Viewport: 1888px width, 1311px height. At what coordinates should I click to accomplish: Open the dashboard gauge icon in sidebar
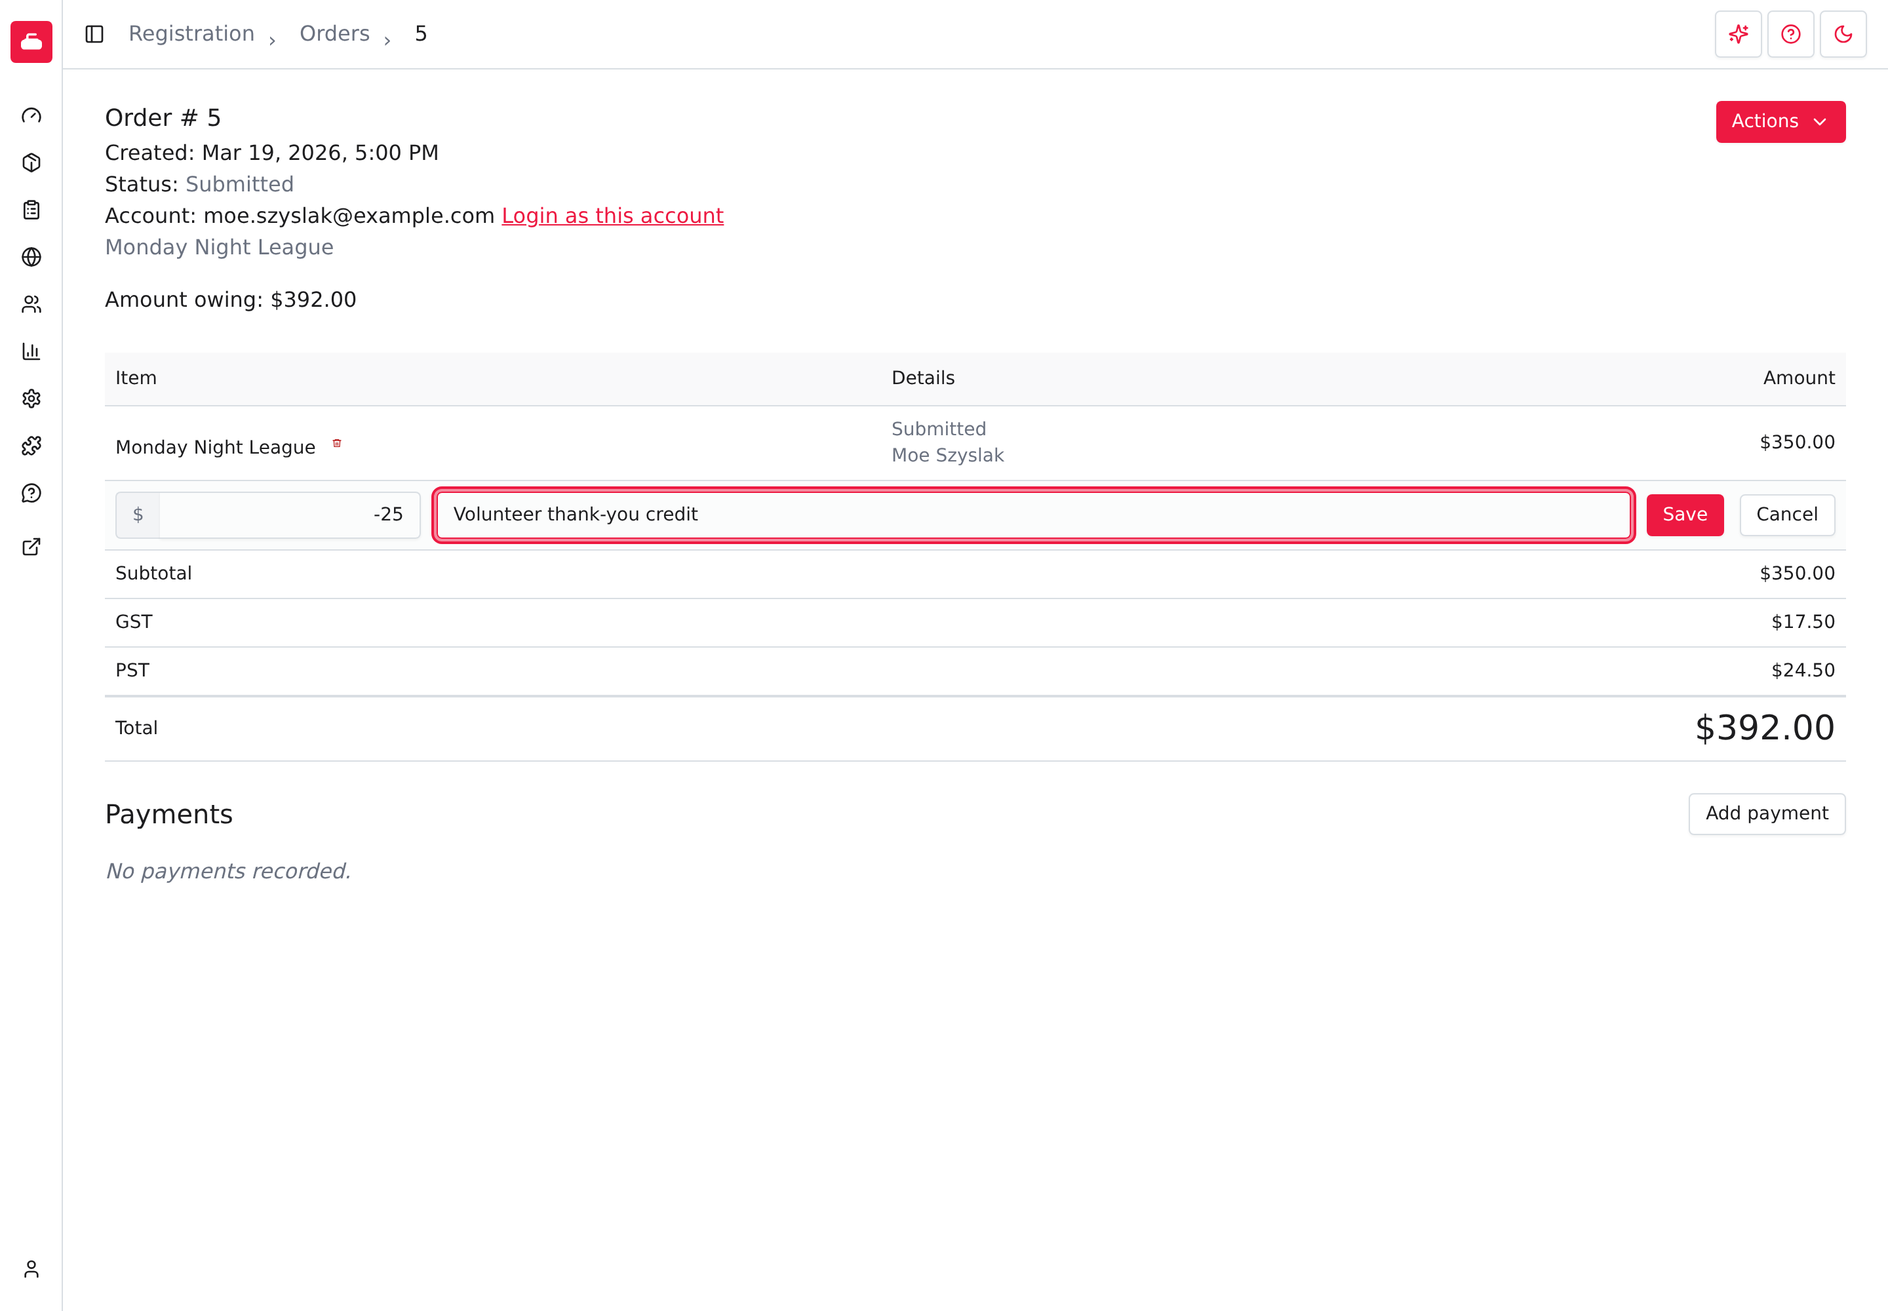click(x=31, y=116)
